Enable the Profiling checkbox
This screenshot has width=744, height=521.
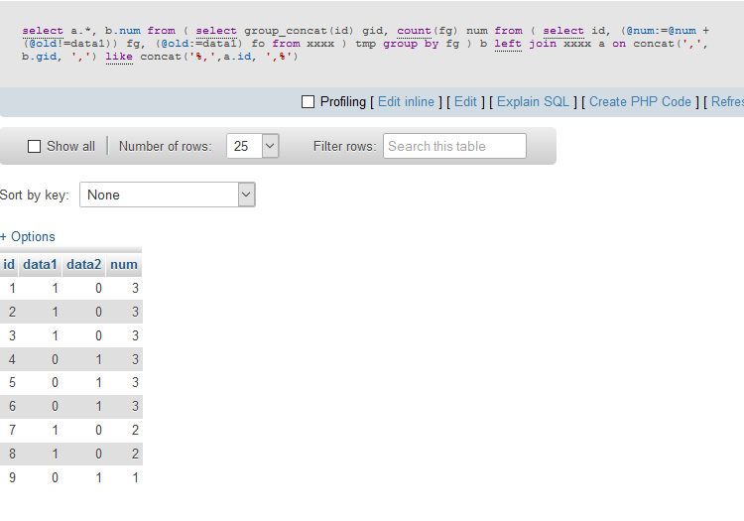[308, 102]
